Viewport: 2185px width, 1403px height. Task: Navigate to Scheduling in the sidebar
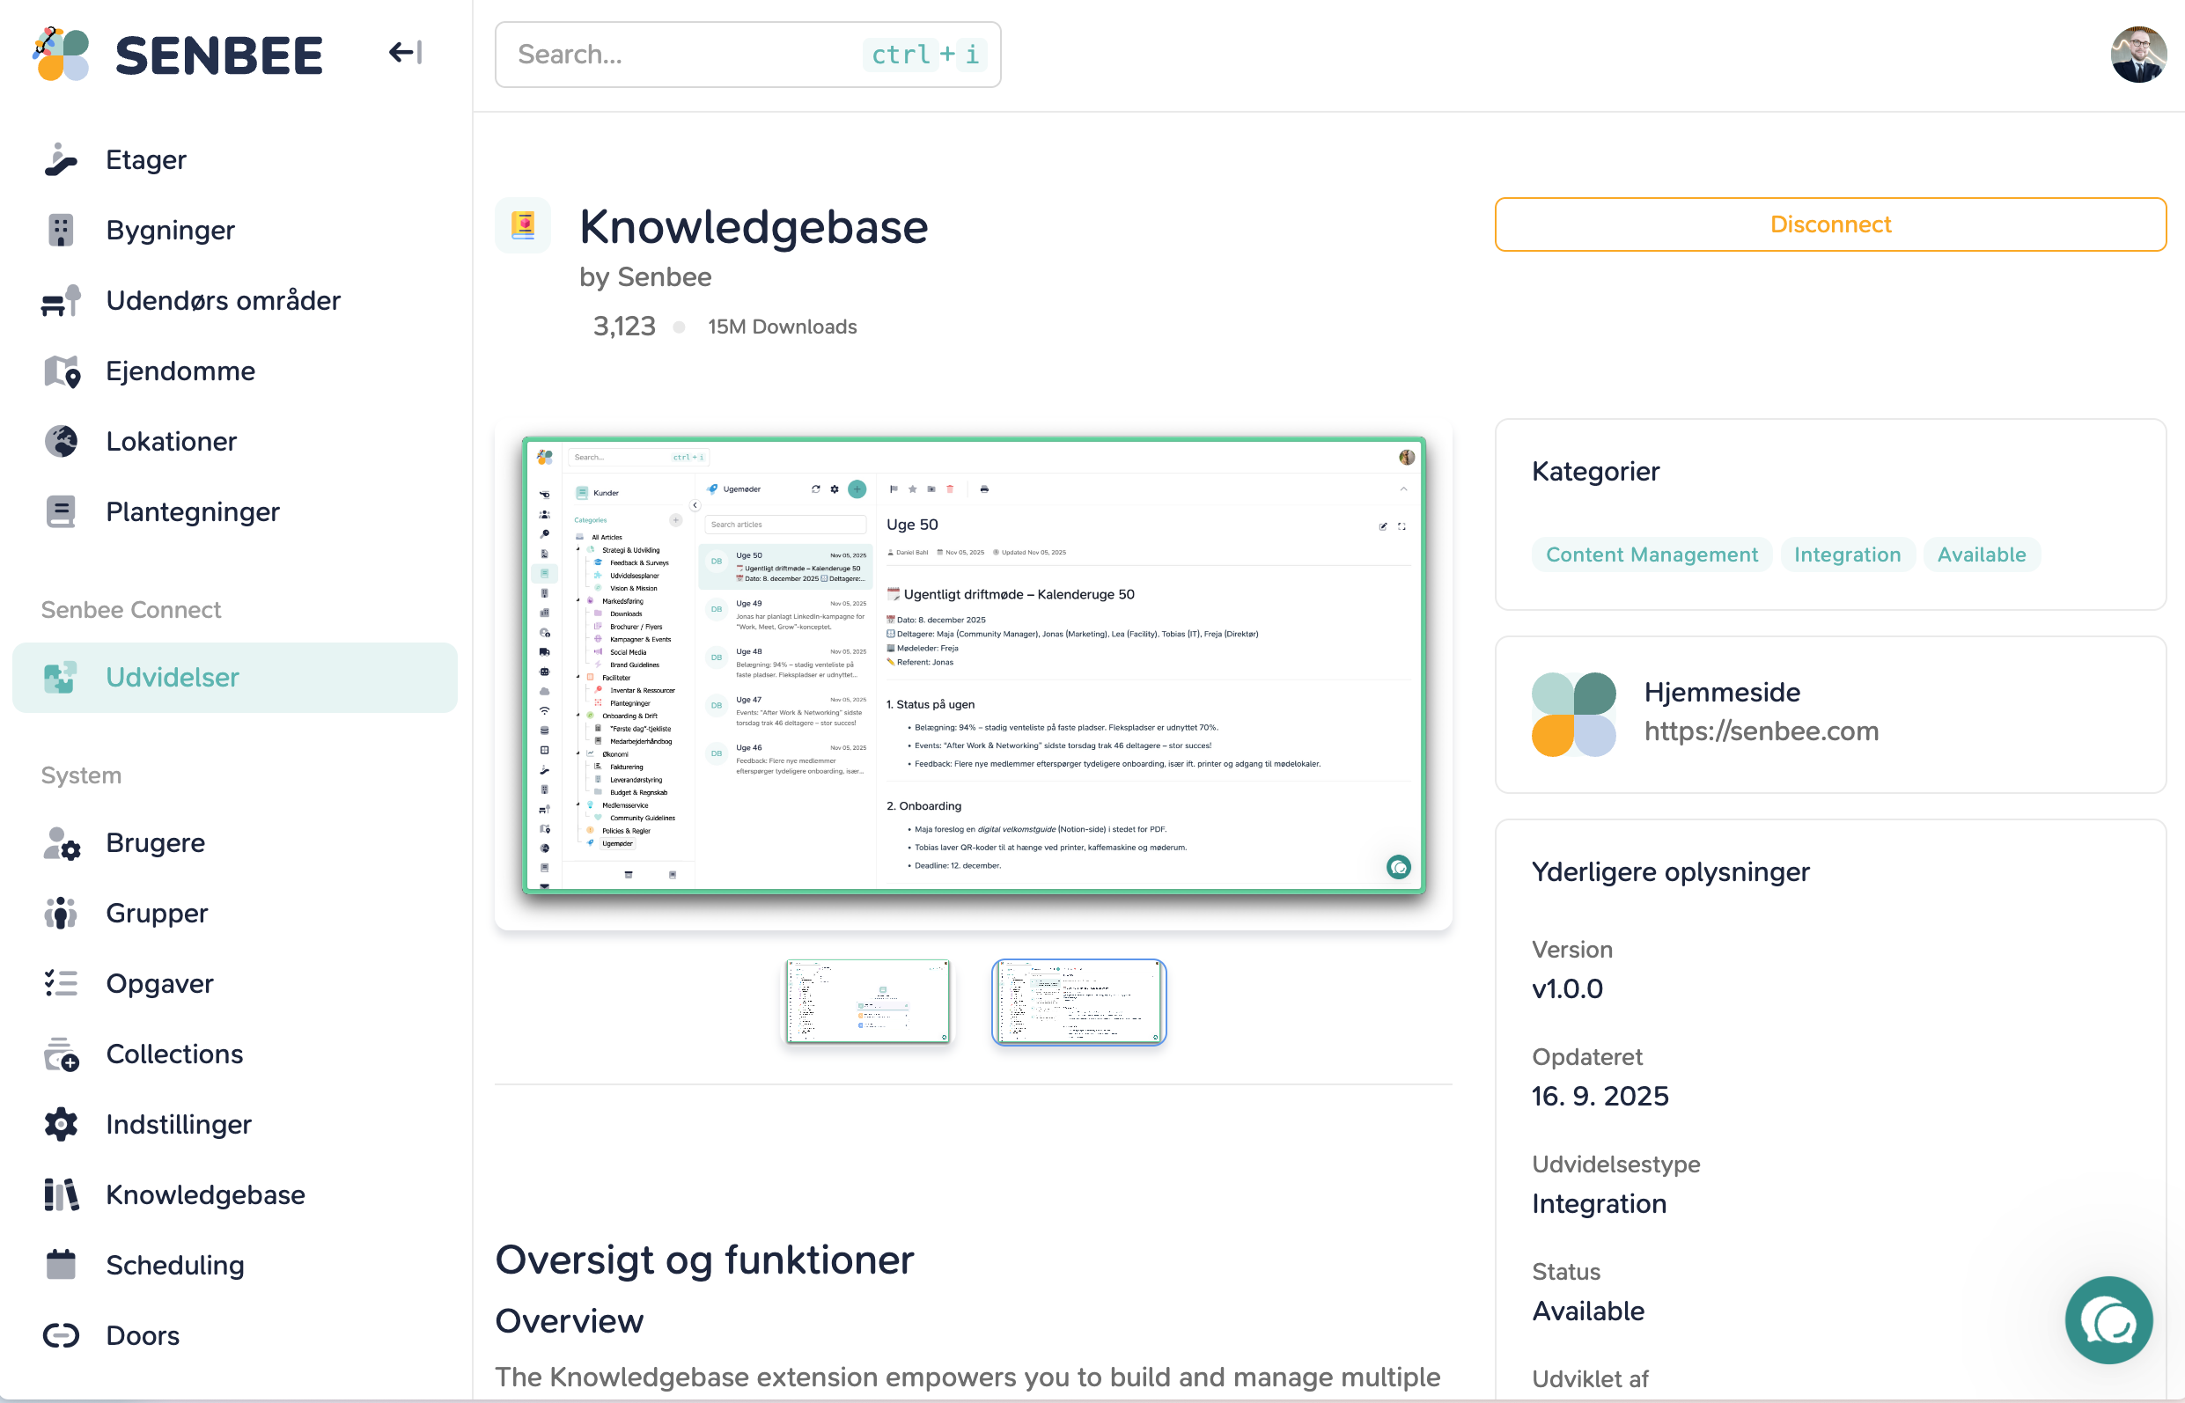coord(175,1265)
